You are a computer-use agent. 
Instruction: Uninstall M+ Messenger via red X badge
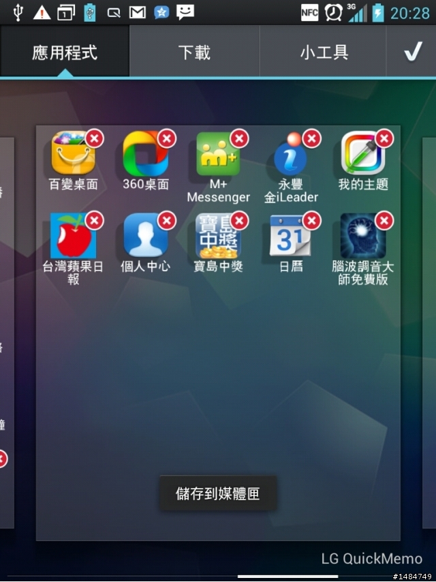[239, 138]
